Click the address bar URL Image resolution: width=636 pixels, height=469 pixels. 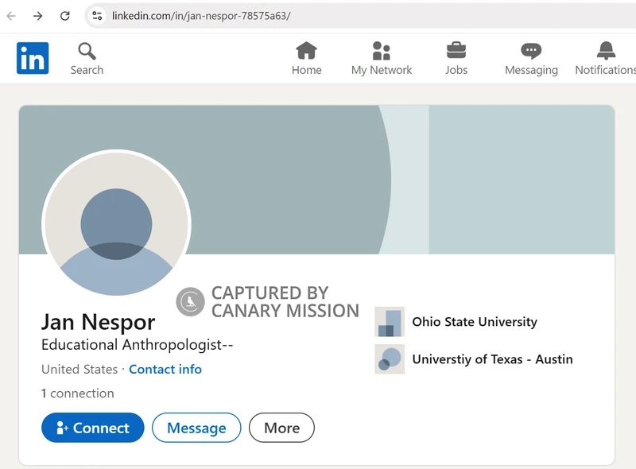point(201,16)
